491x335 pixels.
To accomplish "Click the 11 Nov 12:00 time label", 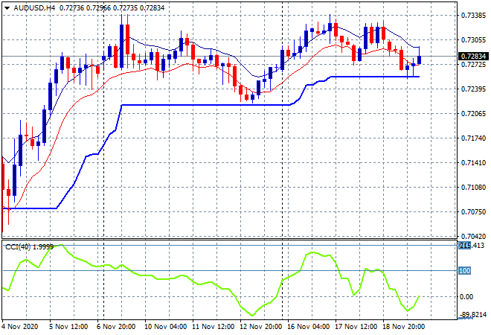I will pos(213,327).
